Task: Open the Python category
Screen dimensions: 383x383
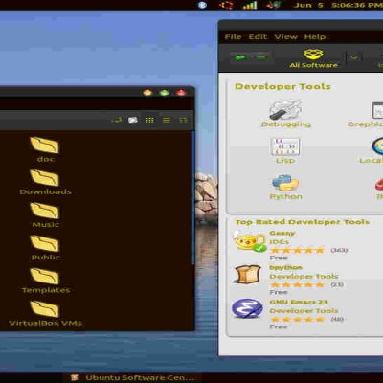Action: point(285,187)
